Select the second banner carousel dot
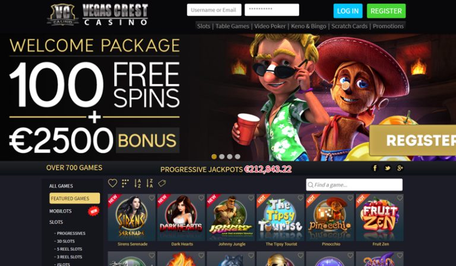Viewport: 456px width, 266px height. (222, 156)
